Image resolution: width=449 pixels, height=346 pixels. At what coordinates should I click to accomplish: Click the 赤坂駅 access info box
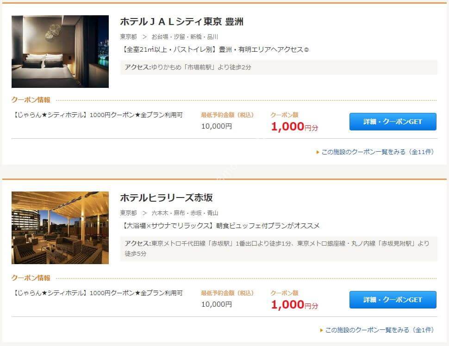pos(279,248)
